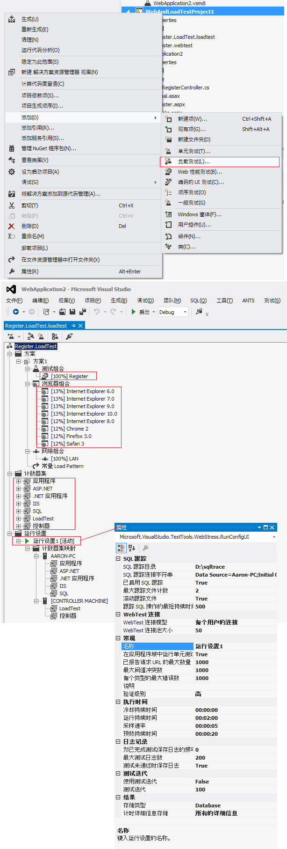Click the scissors Cut icon
The width and height of the screenshot is (287, 849).
[x=12, y=205]
